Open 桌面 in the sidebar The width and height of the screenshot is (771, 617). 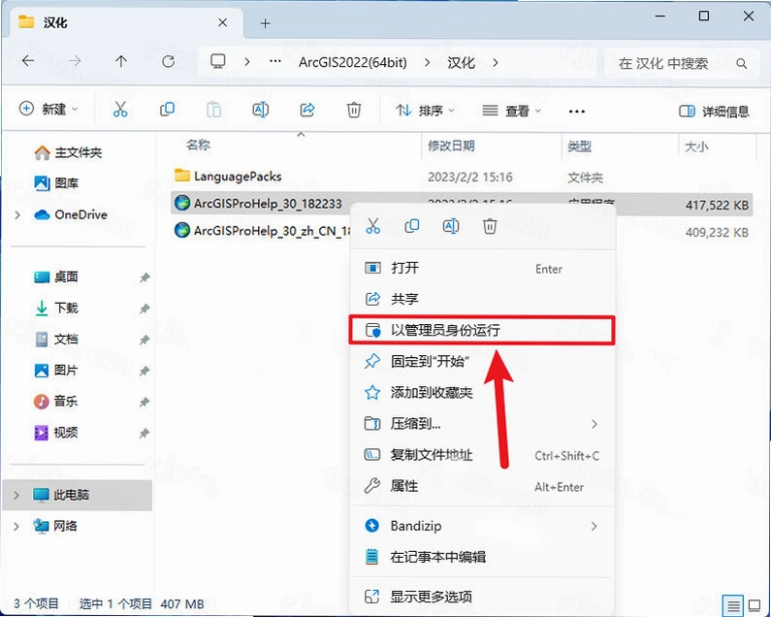(56, 277)
